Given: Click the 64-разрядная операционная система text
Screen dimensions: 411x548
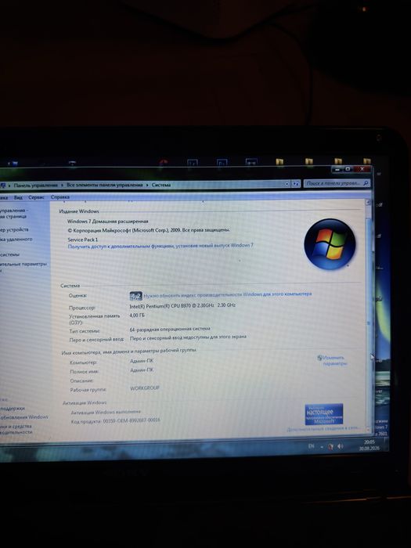Looking at the screenshot, I should coord(170,329).
